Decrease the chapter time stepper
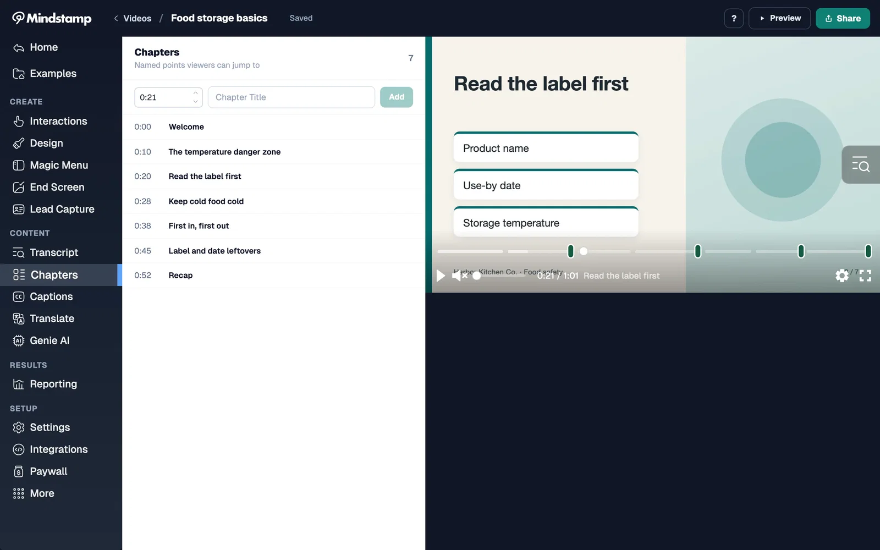 coord(195,102)
